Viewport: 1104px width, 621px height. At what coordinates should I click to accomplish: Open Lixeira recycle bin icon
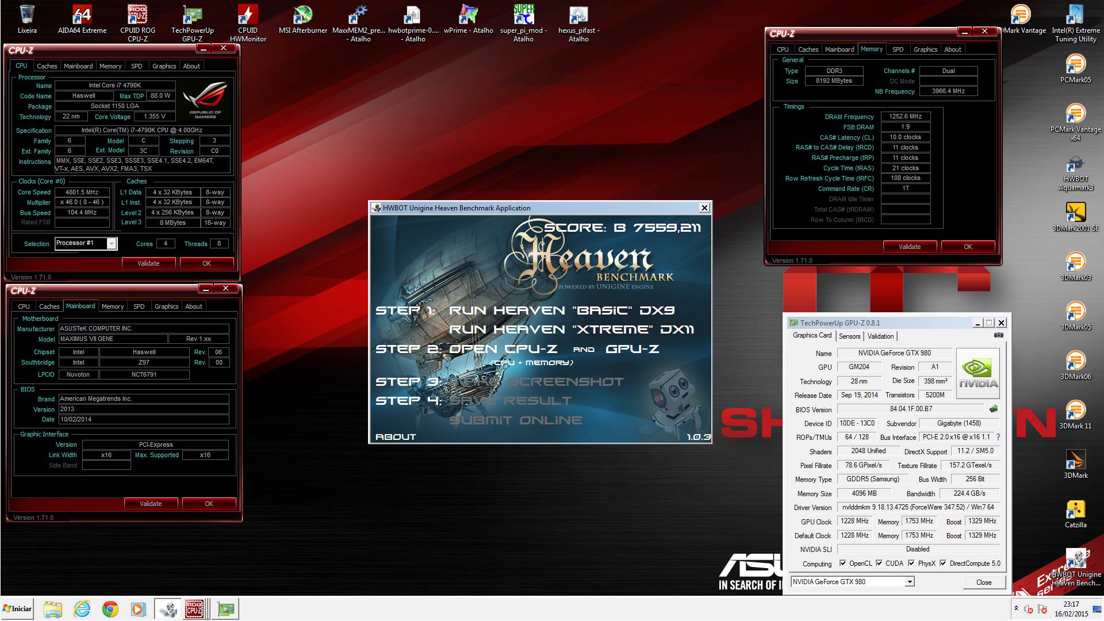click(x=27, y=20)
